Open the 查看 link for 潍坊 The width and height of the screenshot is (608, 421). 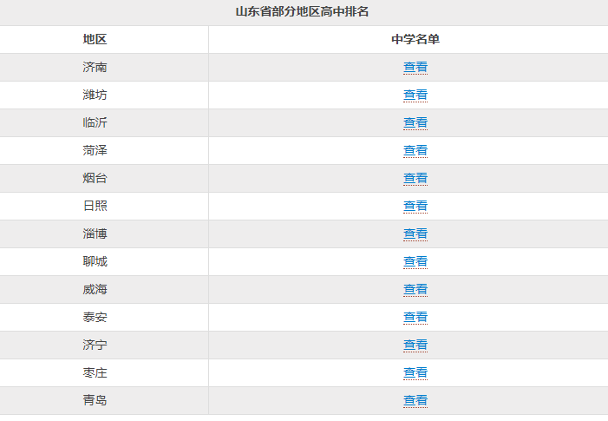point(415,95)
